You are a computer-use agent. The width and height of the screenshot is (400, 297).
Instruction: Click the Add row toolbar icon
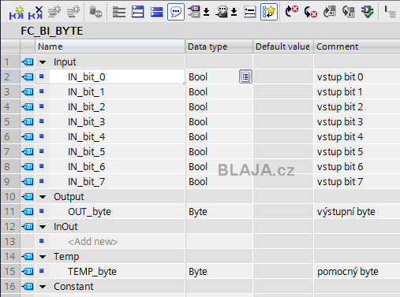(x=73, y=12)
